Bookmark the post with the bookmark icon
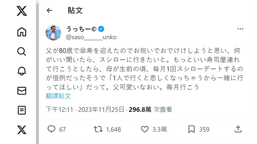257x144 pixels. click(192, 129)
